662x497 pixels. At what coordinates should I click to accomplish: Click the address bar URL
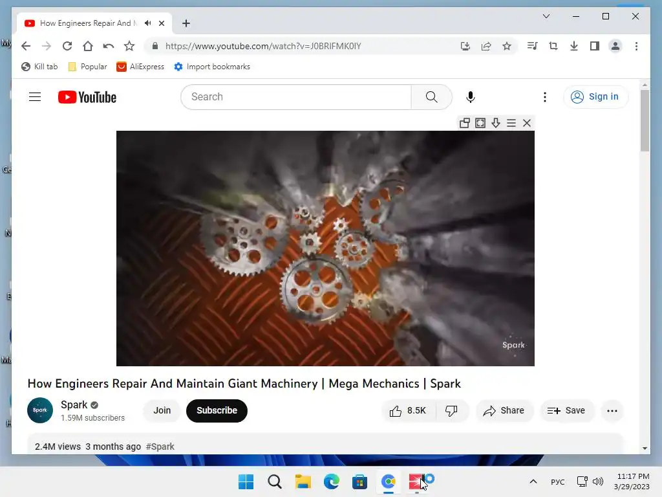pos(263,46)
